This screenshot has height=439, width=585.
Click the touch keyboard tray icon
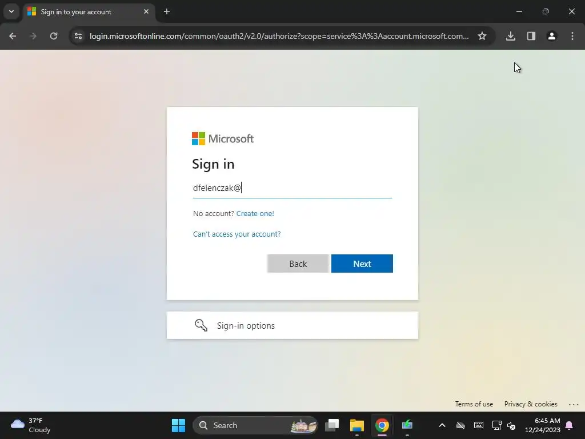479,425
